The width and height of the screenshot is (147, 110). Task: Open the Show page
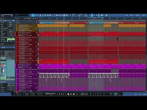144,15
